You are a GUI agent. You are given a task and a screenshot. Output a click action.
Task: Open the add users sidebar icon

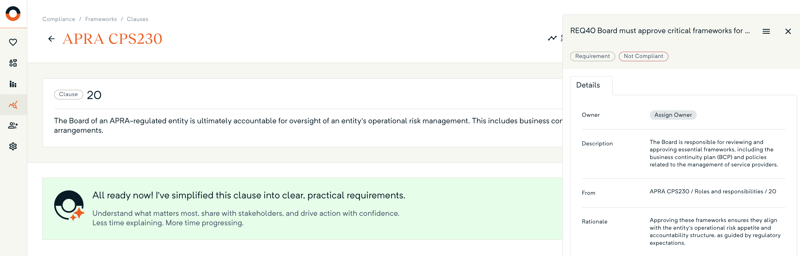pyautogui.click(x=13, y=125)
